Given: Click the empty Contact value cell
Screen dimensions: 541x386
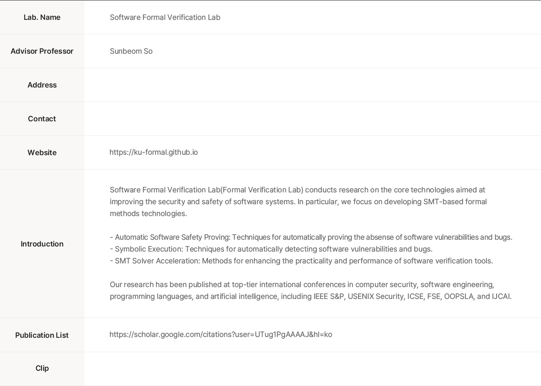Looking at the screenshot, I should pyautogui.click(x=313, y=119).
